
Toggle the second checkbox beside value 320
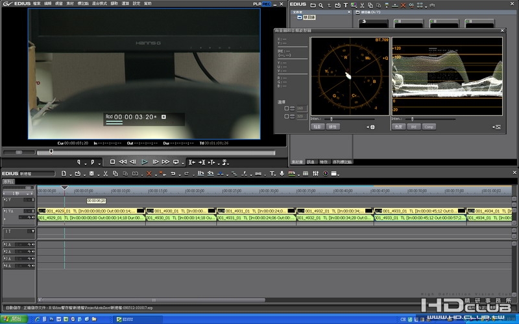point(287,116)
